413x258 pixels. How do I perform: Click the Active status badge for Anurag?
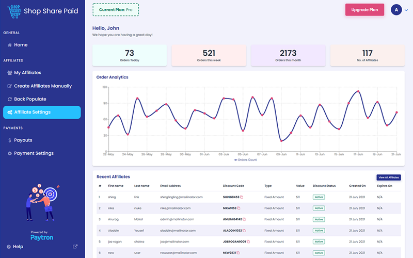pyautogui.click(x=319, y=219)
